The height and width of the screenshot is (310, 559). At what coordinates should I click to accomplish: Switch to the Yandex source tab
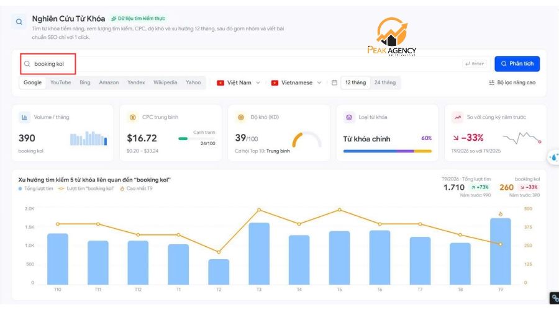click(x=136, y=82)
